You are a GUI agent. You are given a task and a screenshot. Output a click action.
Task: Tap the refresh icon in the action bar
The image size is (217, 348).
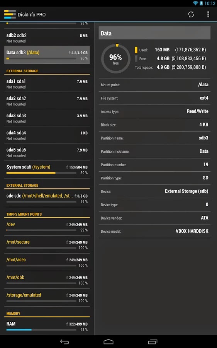(191, 14)
